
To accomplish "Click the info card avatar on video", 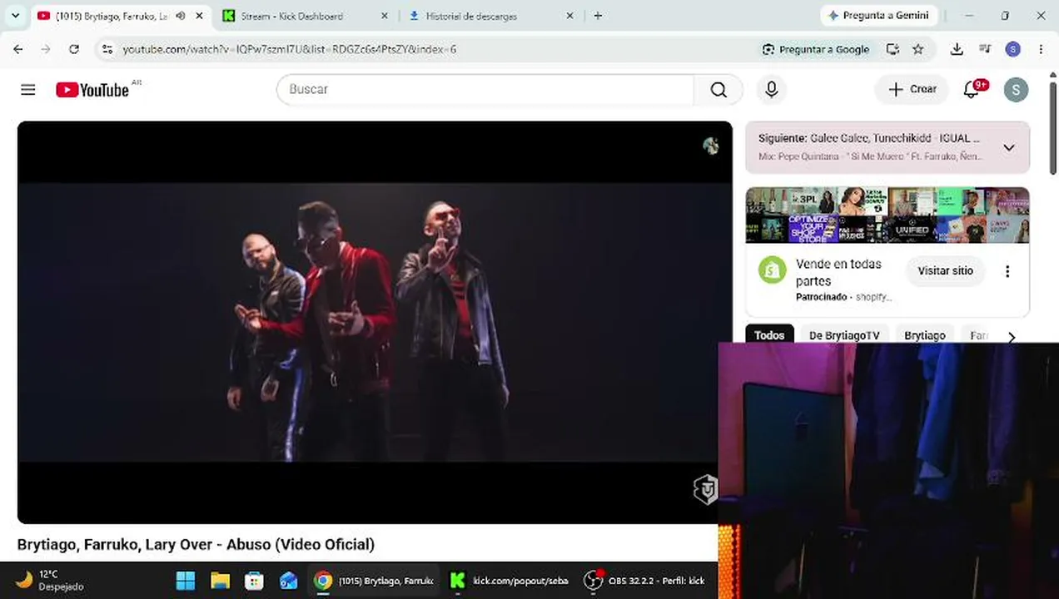I will (x=710, y=146).
